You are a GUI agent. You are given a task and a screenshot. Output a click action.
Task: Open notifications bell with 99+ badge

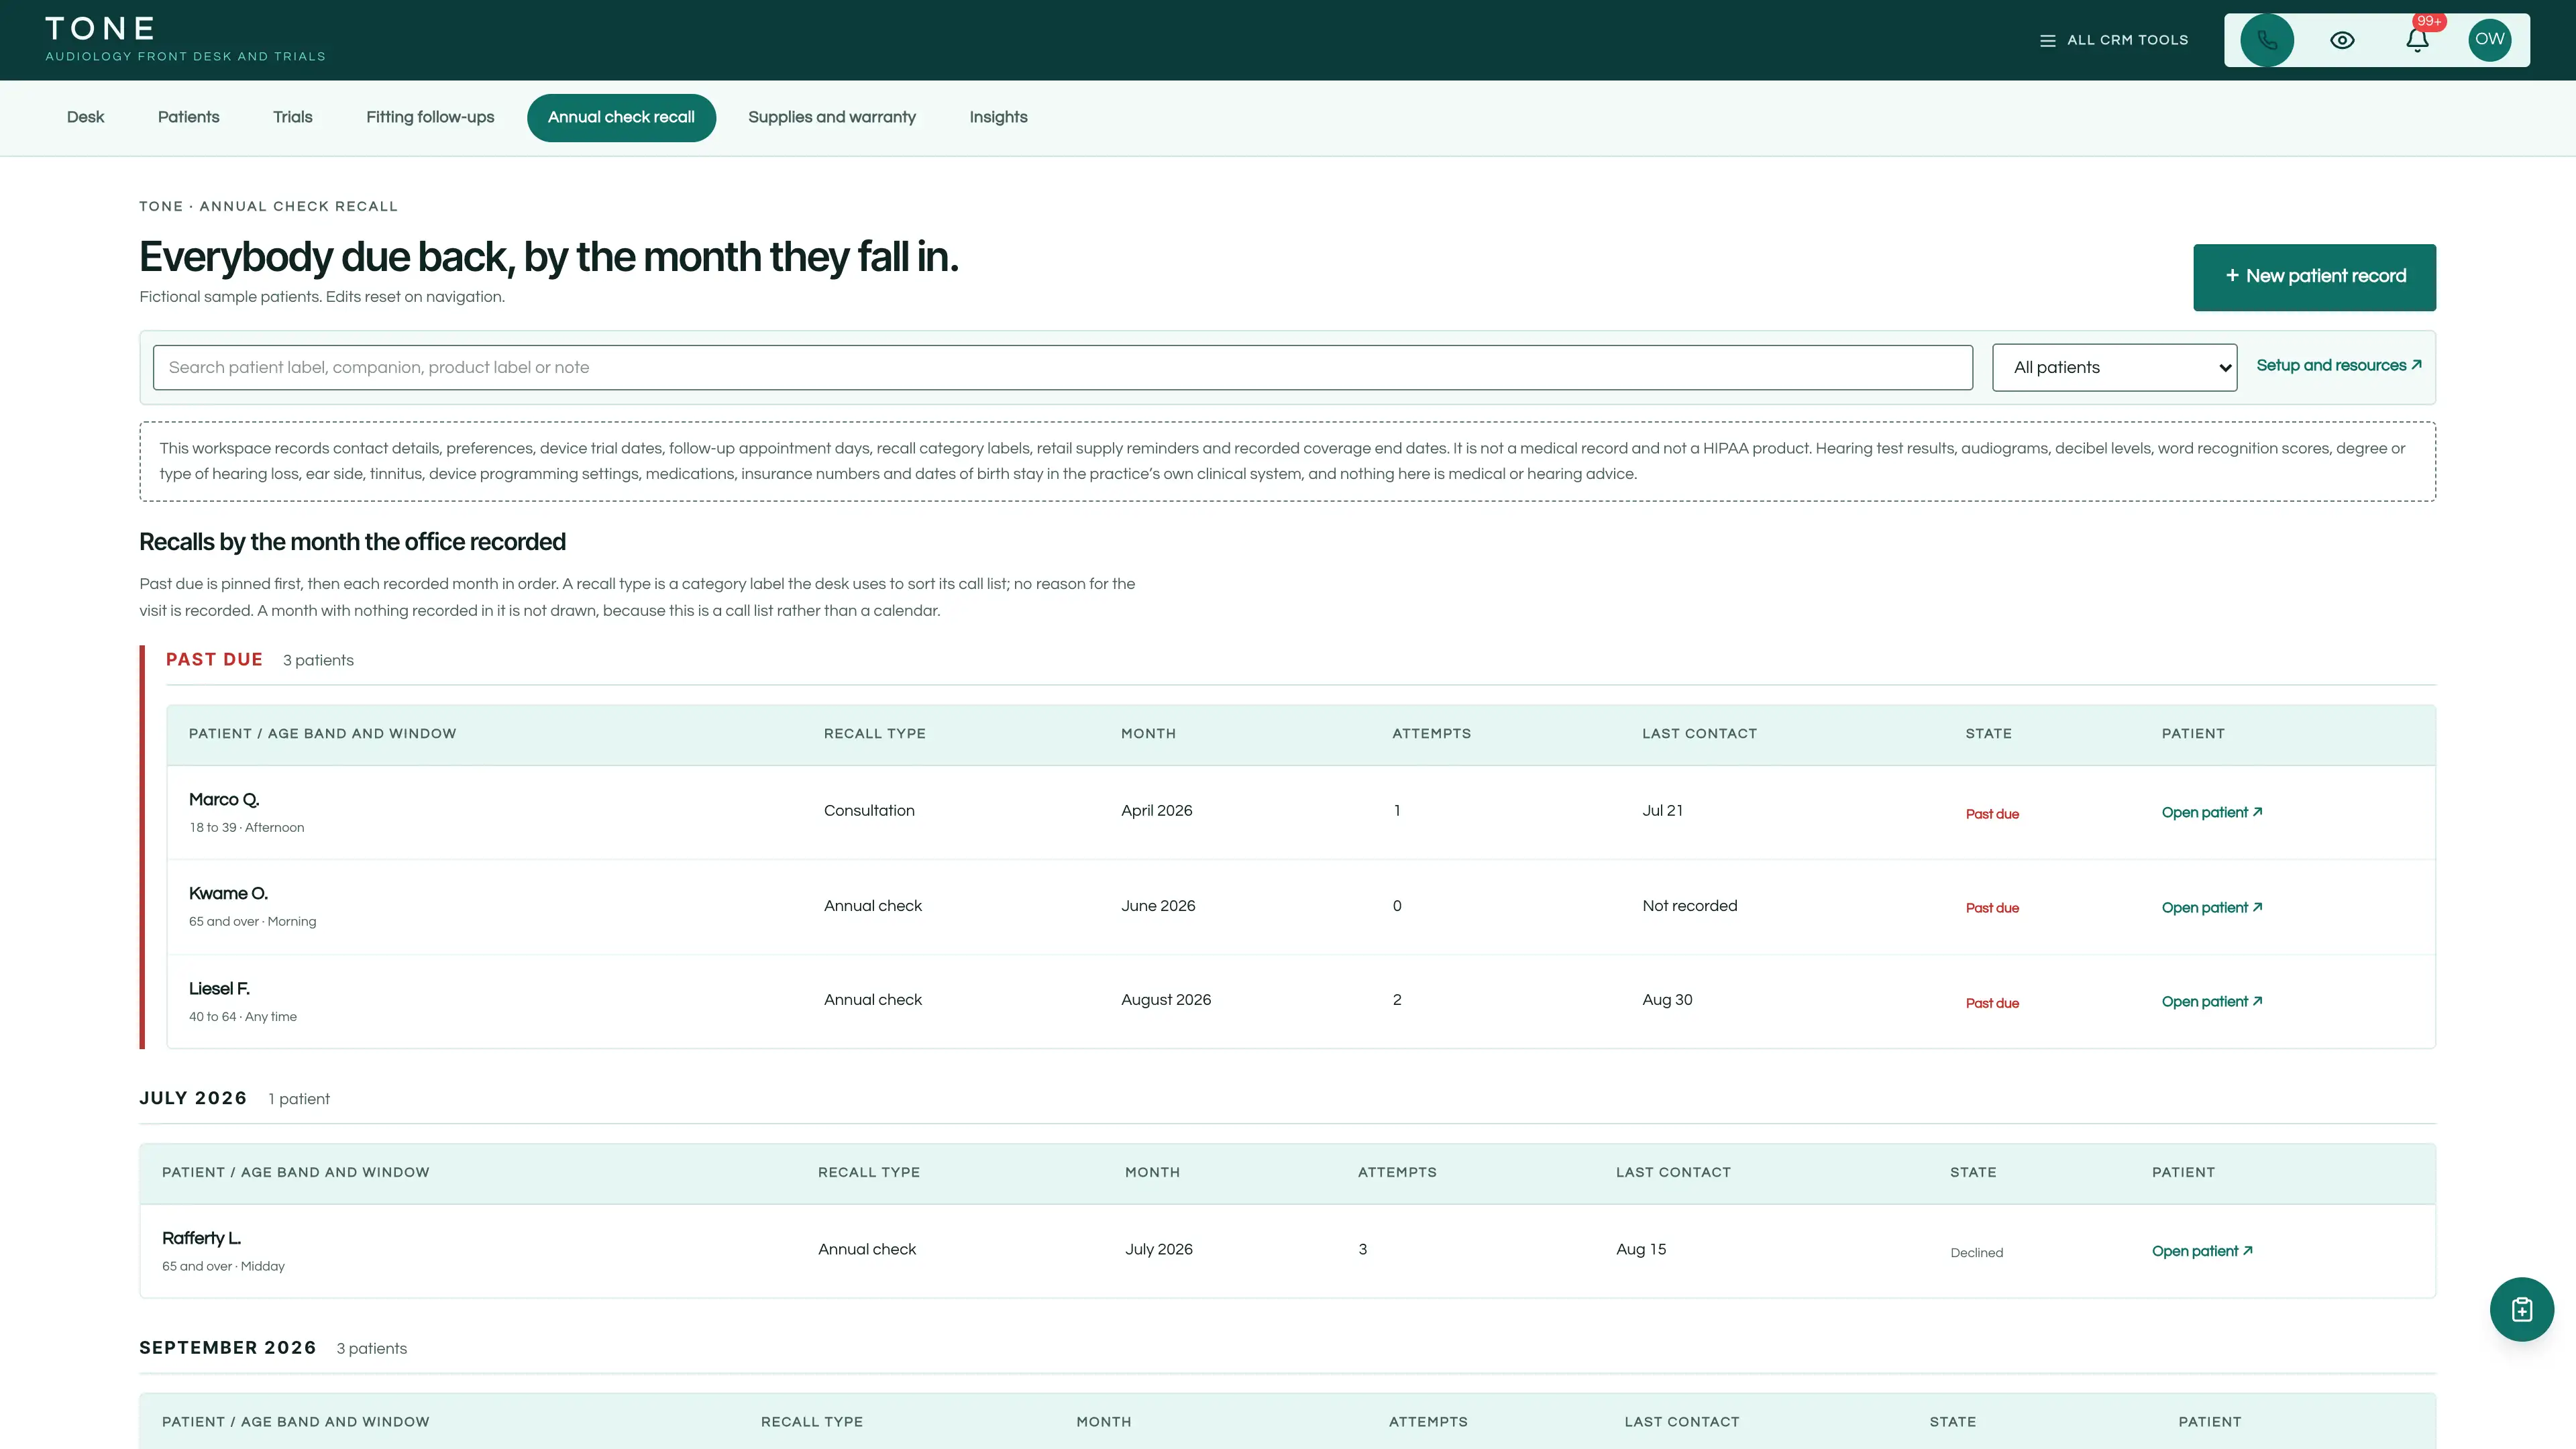click(x=2417, y=40)
